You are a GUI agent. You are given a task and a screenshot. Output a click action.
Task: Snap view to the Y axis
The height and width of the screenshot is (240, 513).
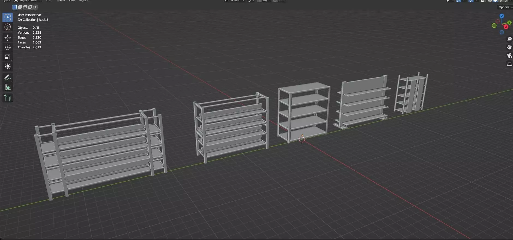coord(509,23)
